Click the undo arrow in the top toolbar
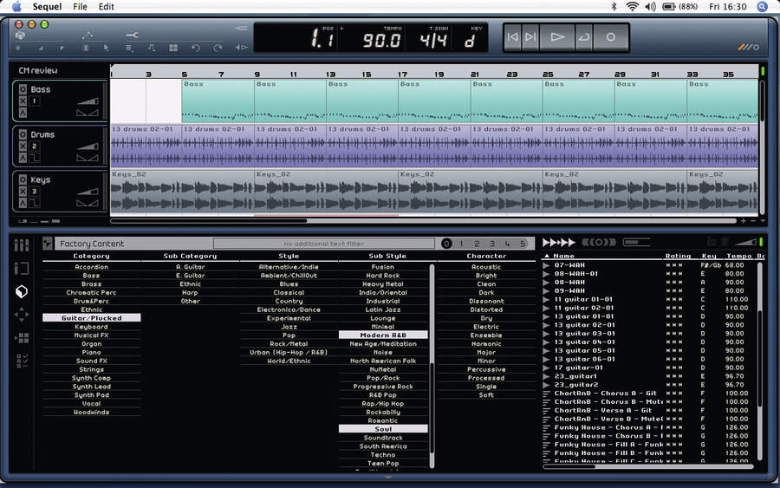Image resolution: width=780 pixels, height=488 pixels. (x=196, y=48)
